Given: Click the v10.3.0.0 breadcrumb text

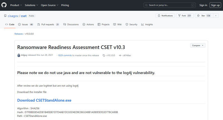Looking at the screenshot, I should point(29,34).
